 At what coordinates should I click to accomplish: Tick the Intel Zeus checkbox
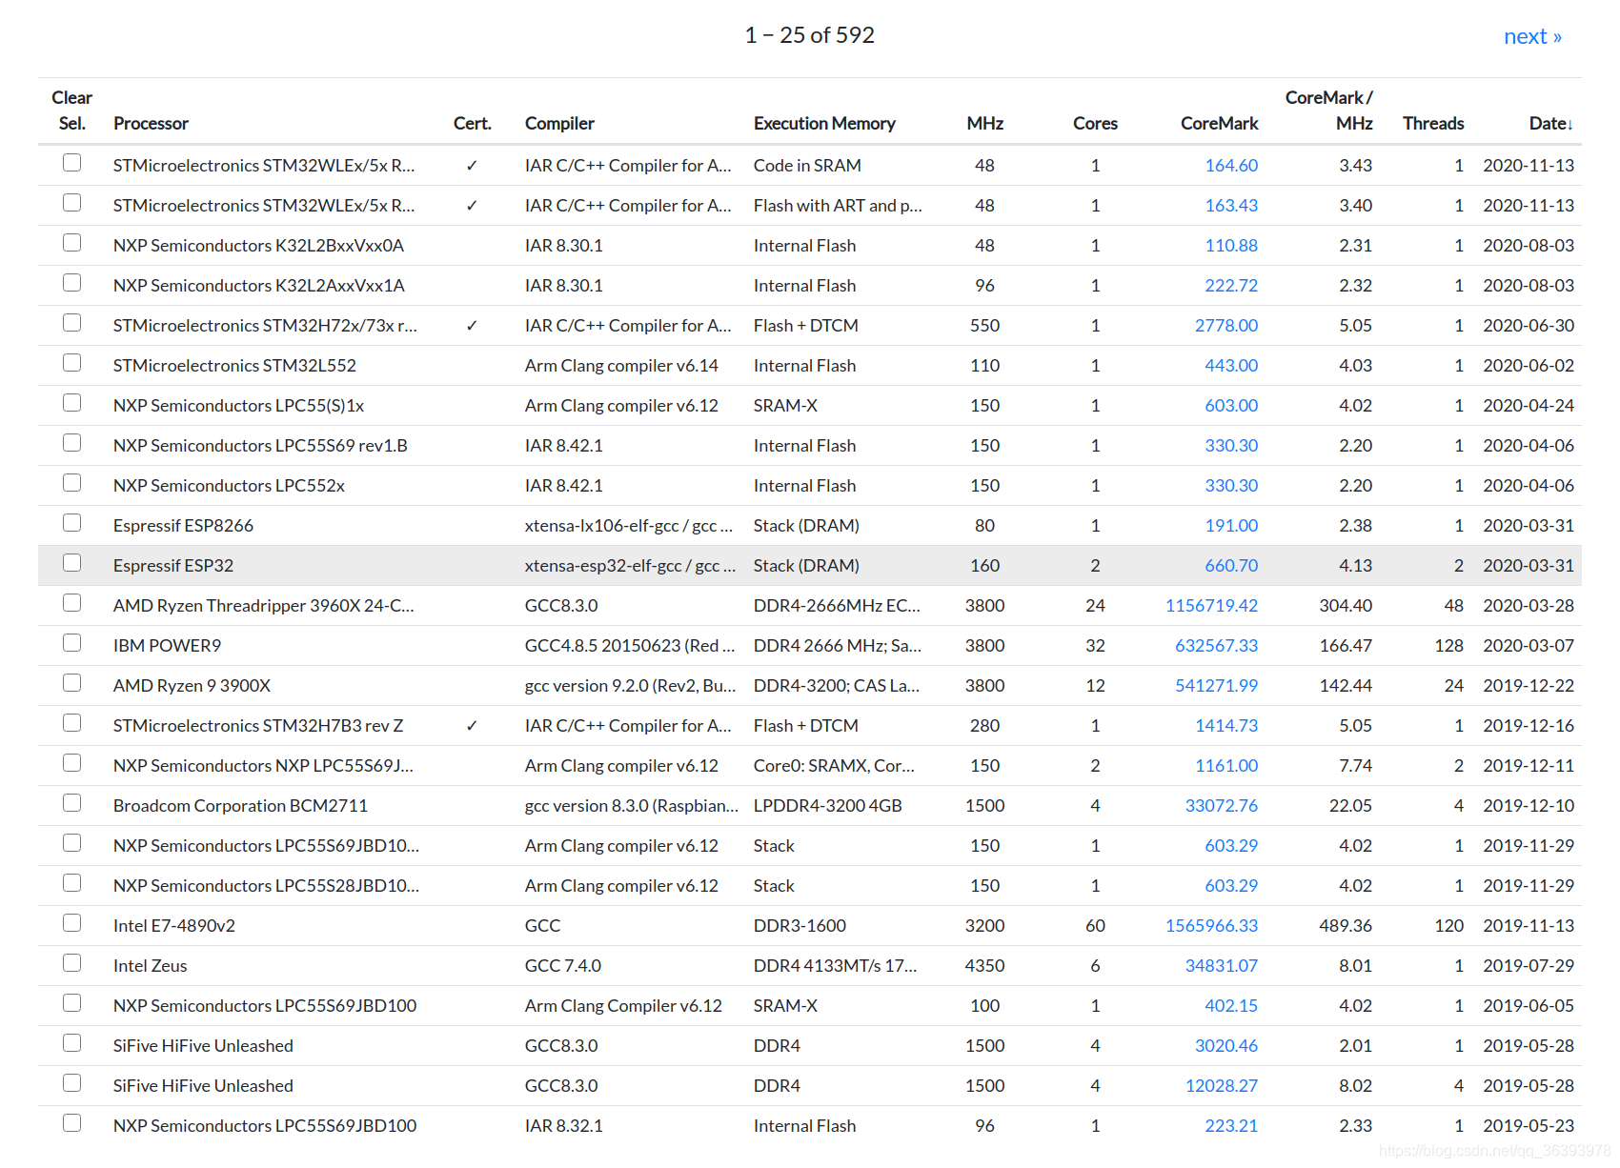(71, 963)
